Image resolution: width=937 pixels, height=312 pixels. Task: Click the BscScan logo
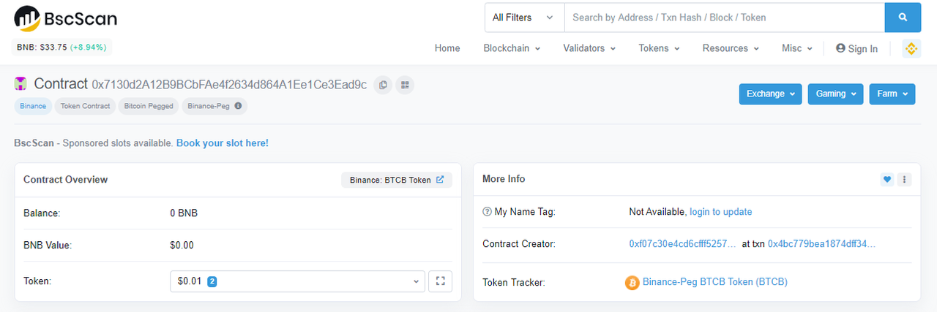[x=66, y=18]
